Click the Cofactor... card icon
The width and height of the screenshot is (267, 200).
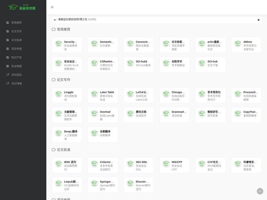94,164
